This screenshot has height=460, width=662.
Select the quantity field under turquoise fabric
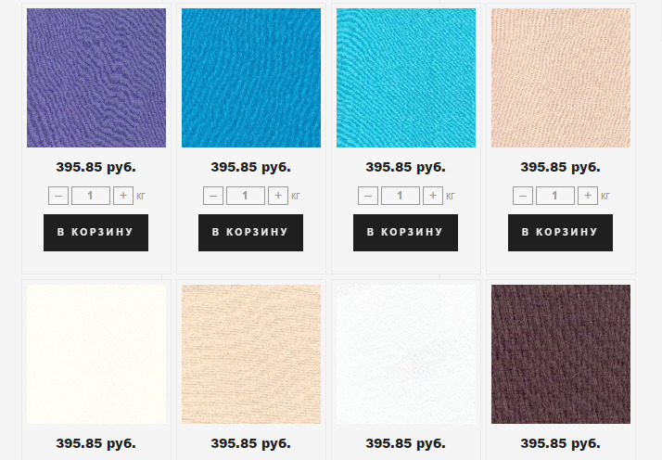(401, 196)
